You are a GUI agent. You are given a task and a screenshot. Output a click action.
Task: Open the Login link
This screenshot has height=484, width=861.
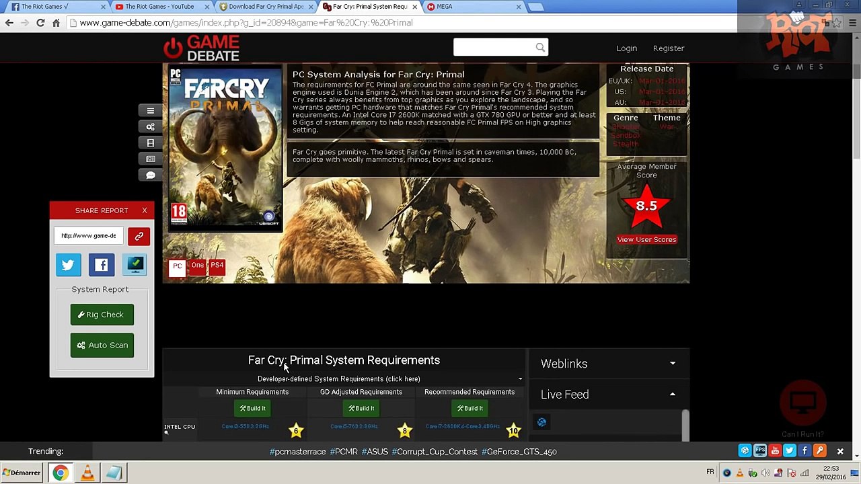[x=626, y=48]
